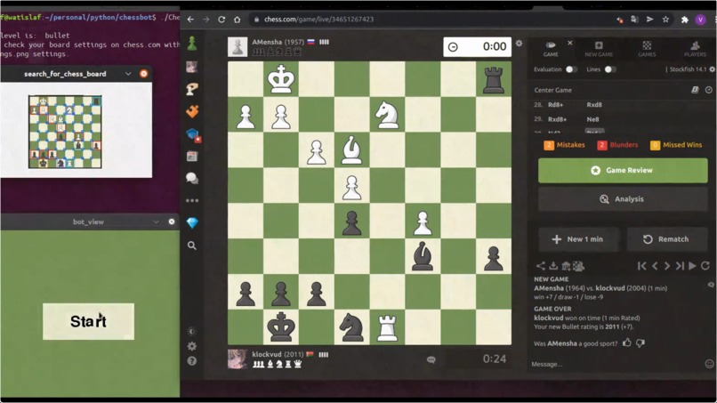Open klockvud's player avatar
This screenshot has height=403, width=717.
[x=238, y=359]
